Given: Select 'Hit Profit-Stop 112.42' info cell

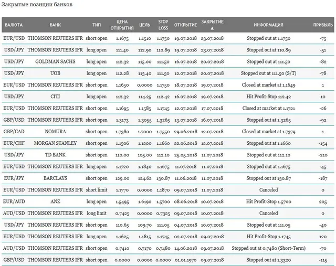Looking at the screenshot, I should [268, 97].
